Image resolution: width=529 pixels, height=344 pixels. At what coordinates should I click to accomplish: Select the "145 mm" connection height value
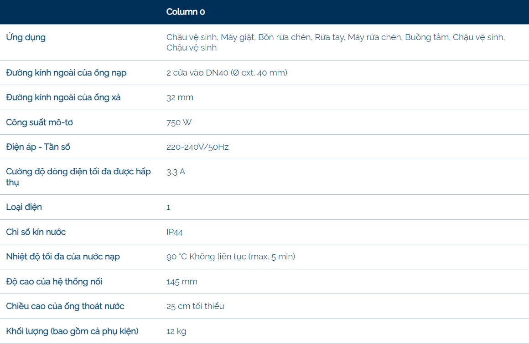pyautogui.click(x=182, y=282)
